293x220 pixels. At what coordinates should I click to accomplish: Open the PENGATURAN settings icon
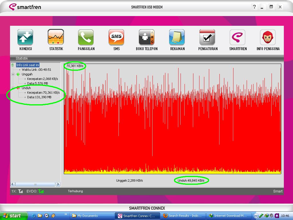click(x=207, y=37)
